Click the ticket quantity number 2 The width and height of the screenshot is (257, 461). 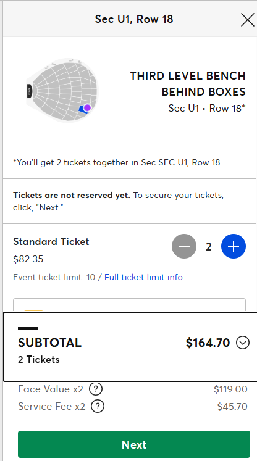point(209,247)
